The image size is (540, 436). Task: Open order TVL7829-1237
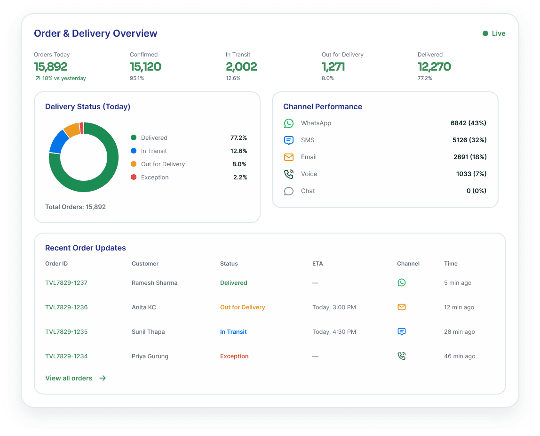[66, 283]
